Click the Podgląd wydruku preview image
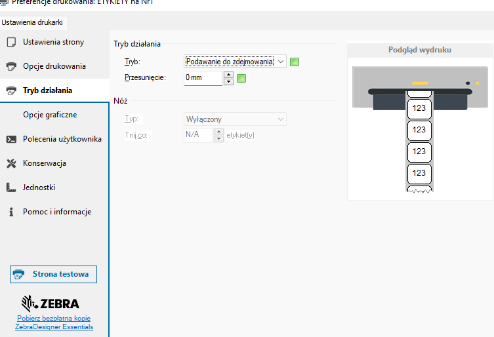 point(420,129)
